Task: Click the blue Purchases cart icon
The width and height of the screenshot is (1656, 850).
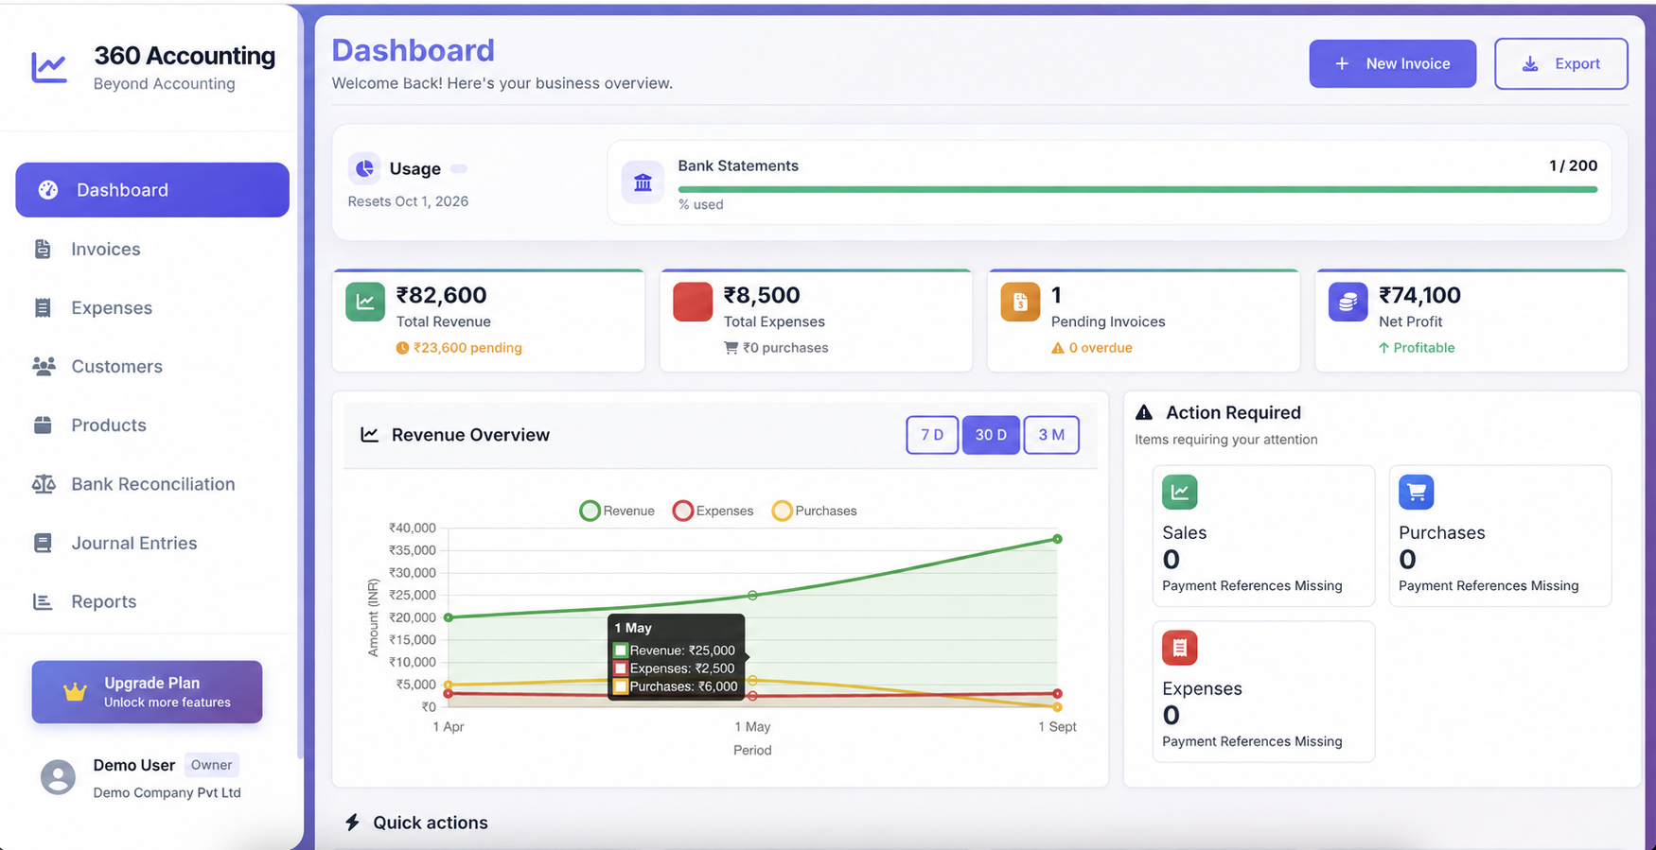Action: coord(1417,492)
